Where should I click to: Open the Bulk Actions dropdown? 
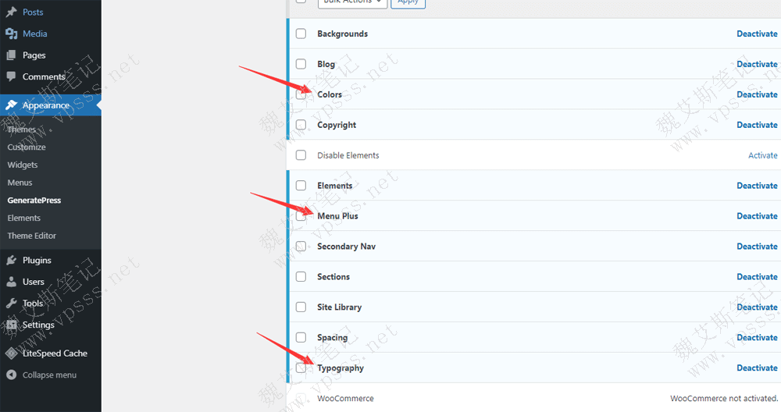(x=353, y=2)
